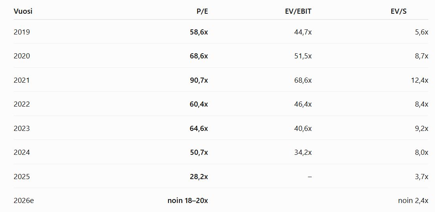
Task: Click the 58,6x P/E value
Action: (x=199, y=32)
